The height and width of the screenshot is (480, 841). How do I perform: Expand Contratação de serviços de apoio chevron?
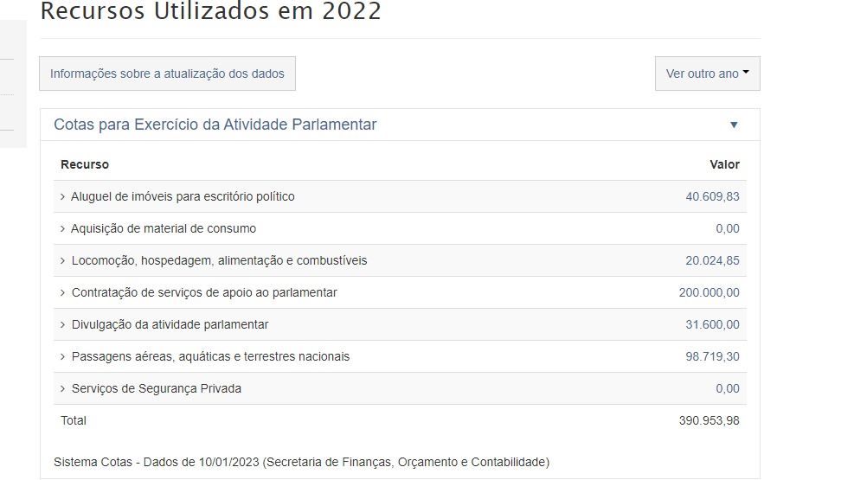[62, 292]
